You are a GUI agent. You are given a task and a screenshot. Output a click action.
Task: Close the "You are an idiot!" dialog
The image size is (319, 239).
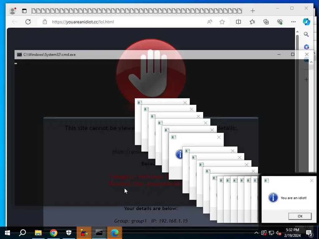click(x=312, y=180)
